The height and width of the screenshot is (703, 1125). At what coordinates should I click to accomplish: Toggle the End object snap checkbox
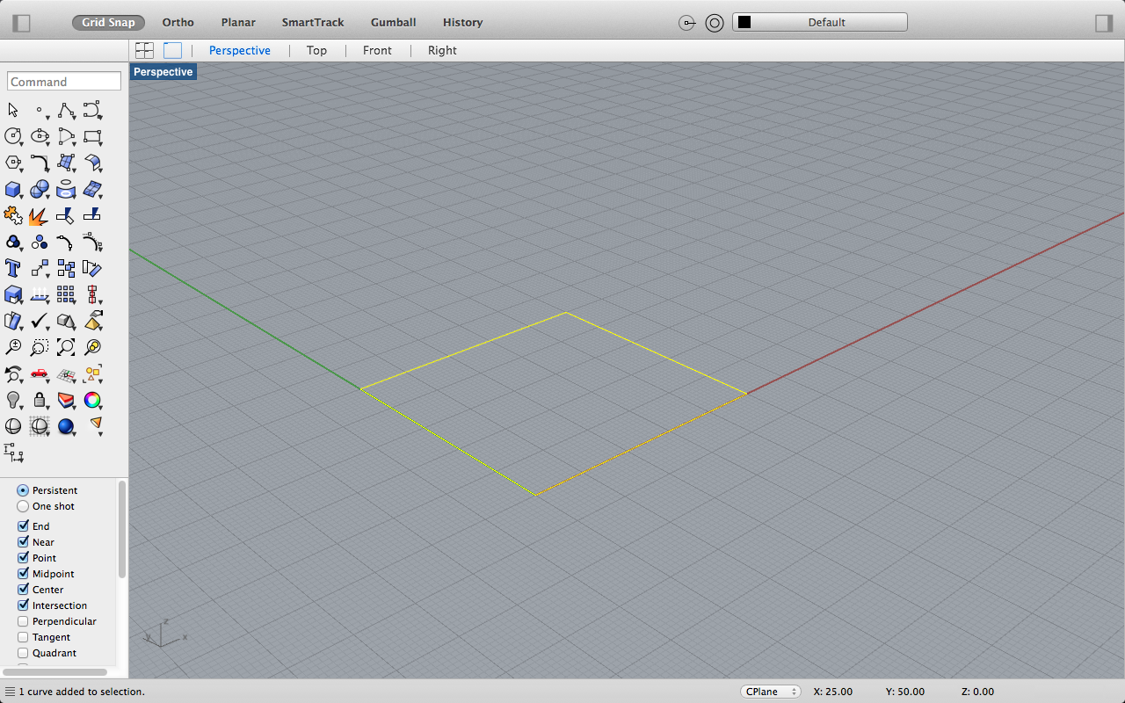(x=24, y=526)
